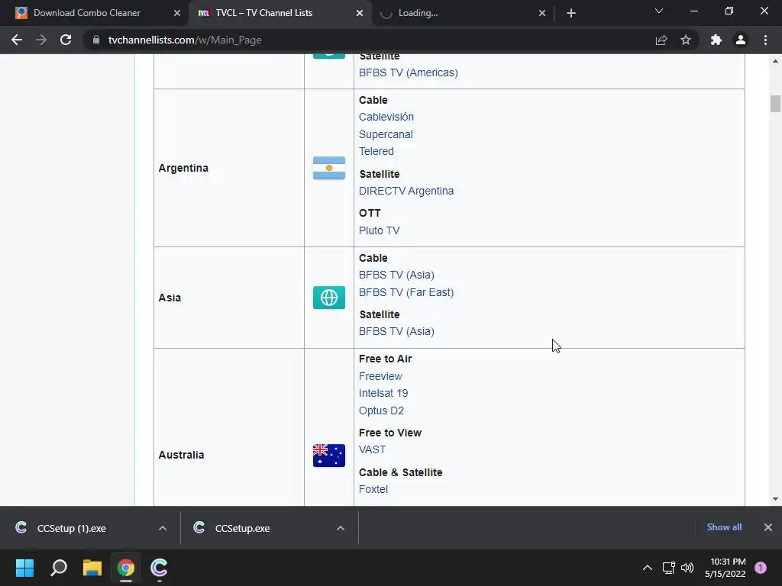Open the clock and date panel
Viewport: 782px width, 586px height.
click(x=725, y=568)
